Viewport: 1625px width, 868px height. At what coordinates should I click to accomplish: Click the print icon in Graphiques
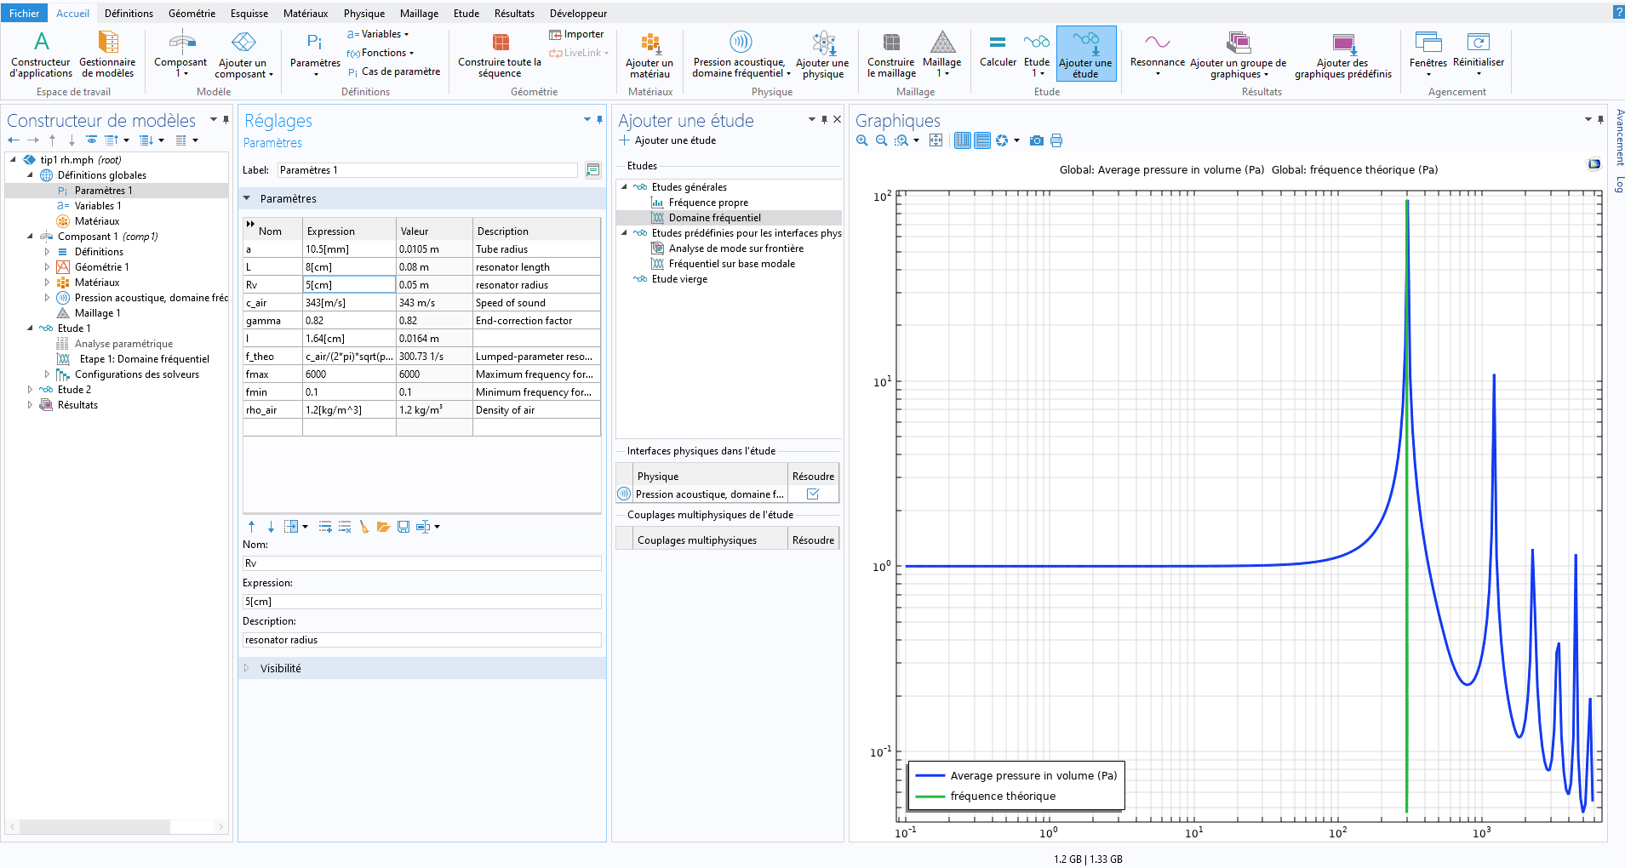click(x=1056, y=140)
